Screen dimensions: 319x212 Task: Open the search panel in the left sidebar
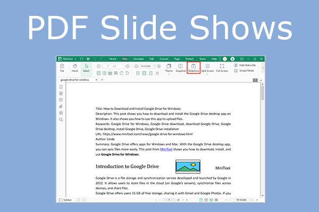tap(61, 119)
